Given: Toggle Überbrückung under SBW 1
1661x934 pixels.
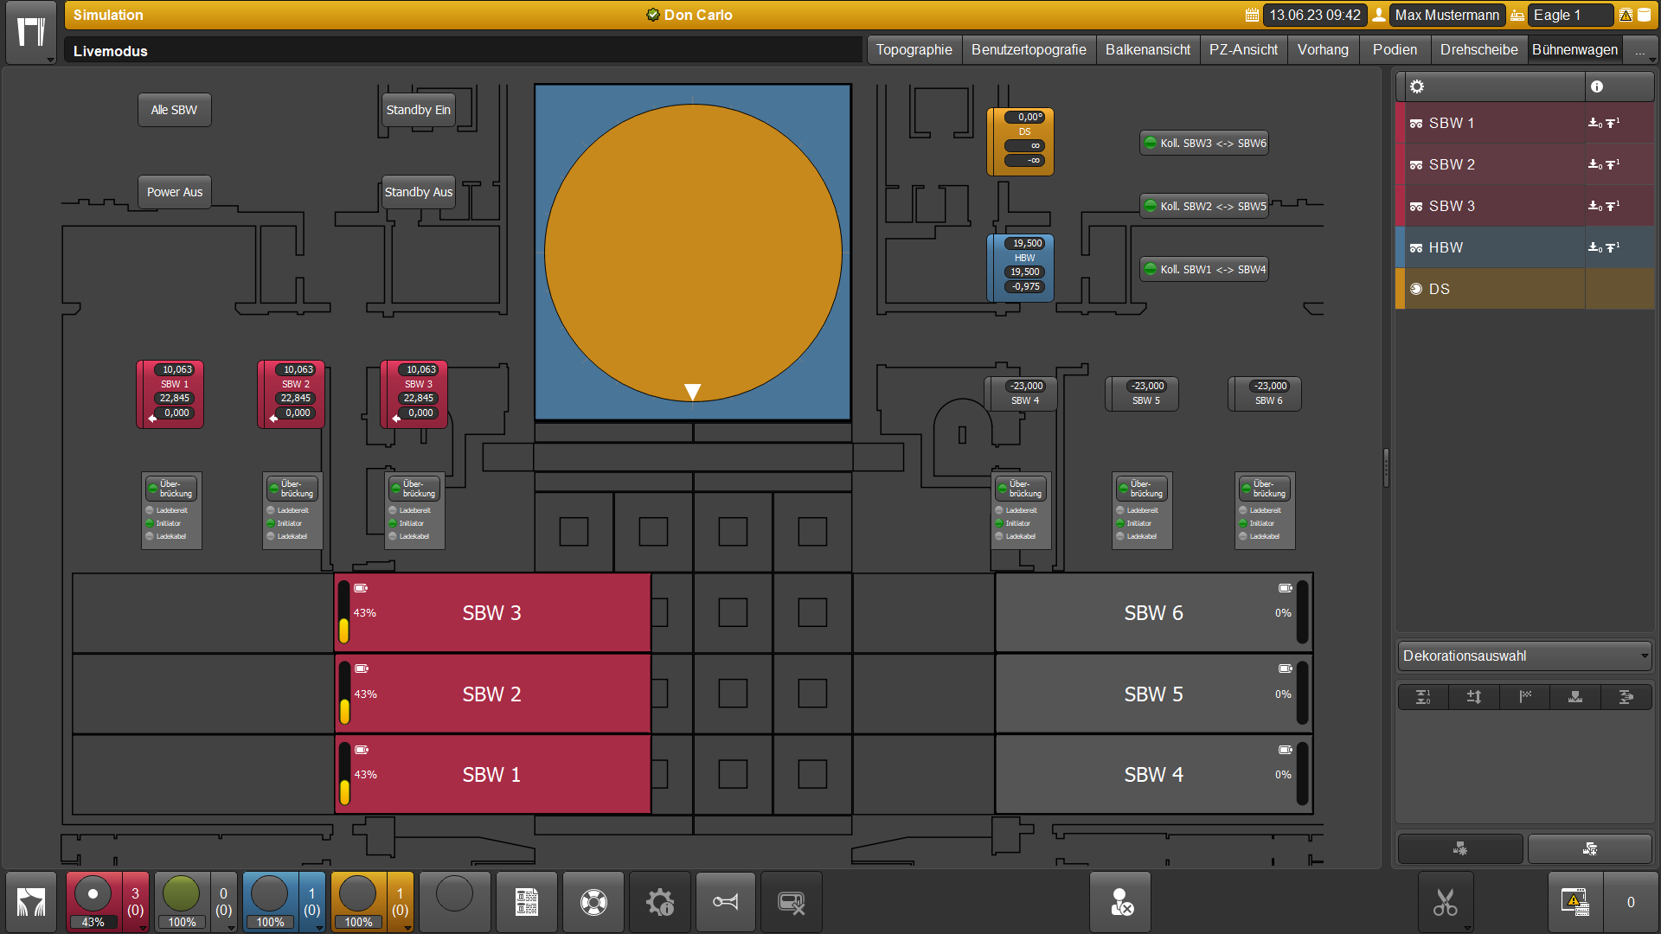Looking at the screenshot, I should pos(171,489).
